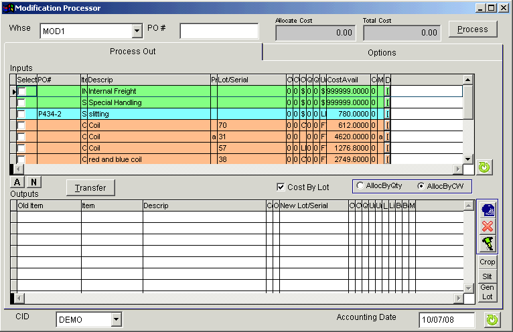Toggle the Cost By Lot checkbox
The image size is (513, 332).
click(x=281, y=187)
